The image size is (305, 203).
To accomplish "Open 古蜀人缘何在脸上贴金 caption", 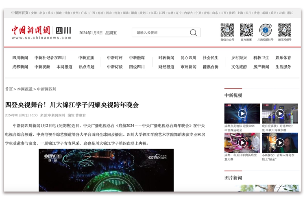I will tap(278, 157).
